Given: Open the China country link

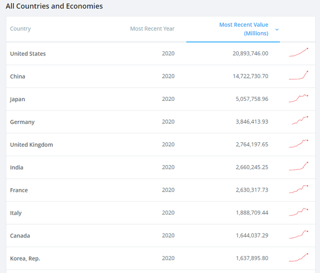Looking at the screenshot, I should click(17, 77).
